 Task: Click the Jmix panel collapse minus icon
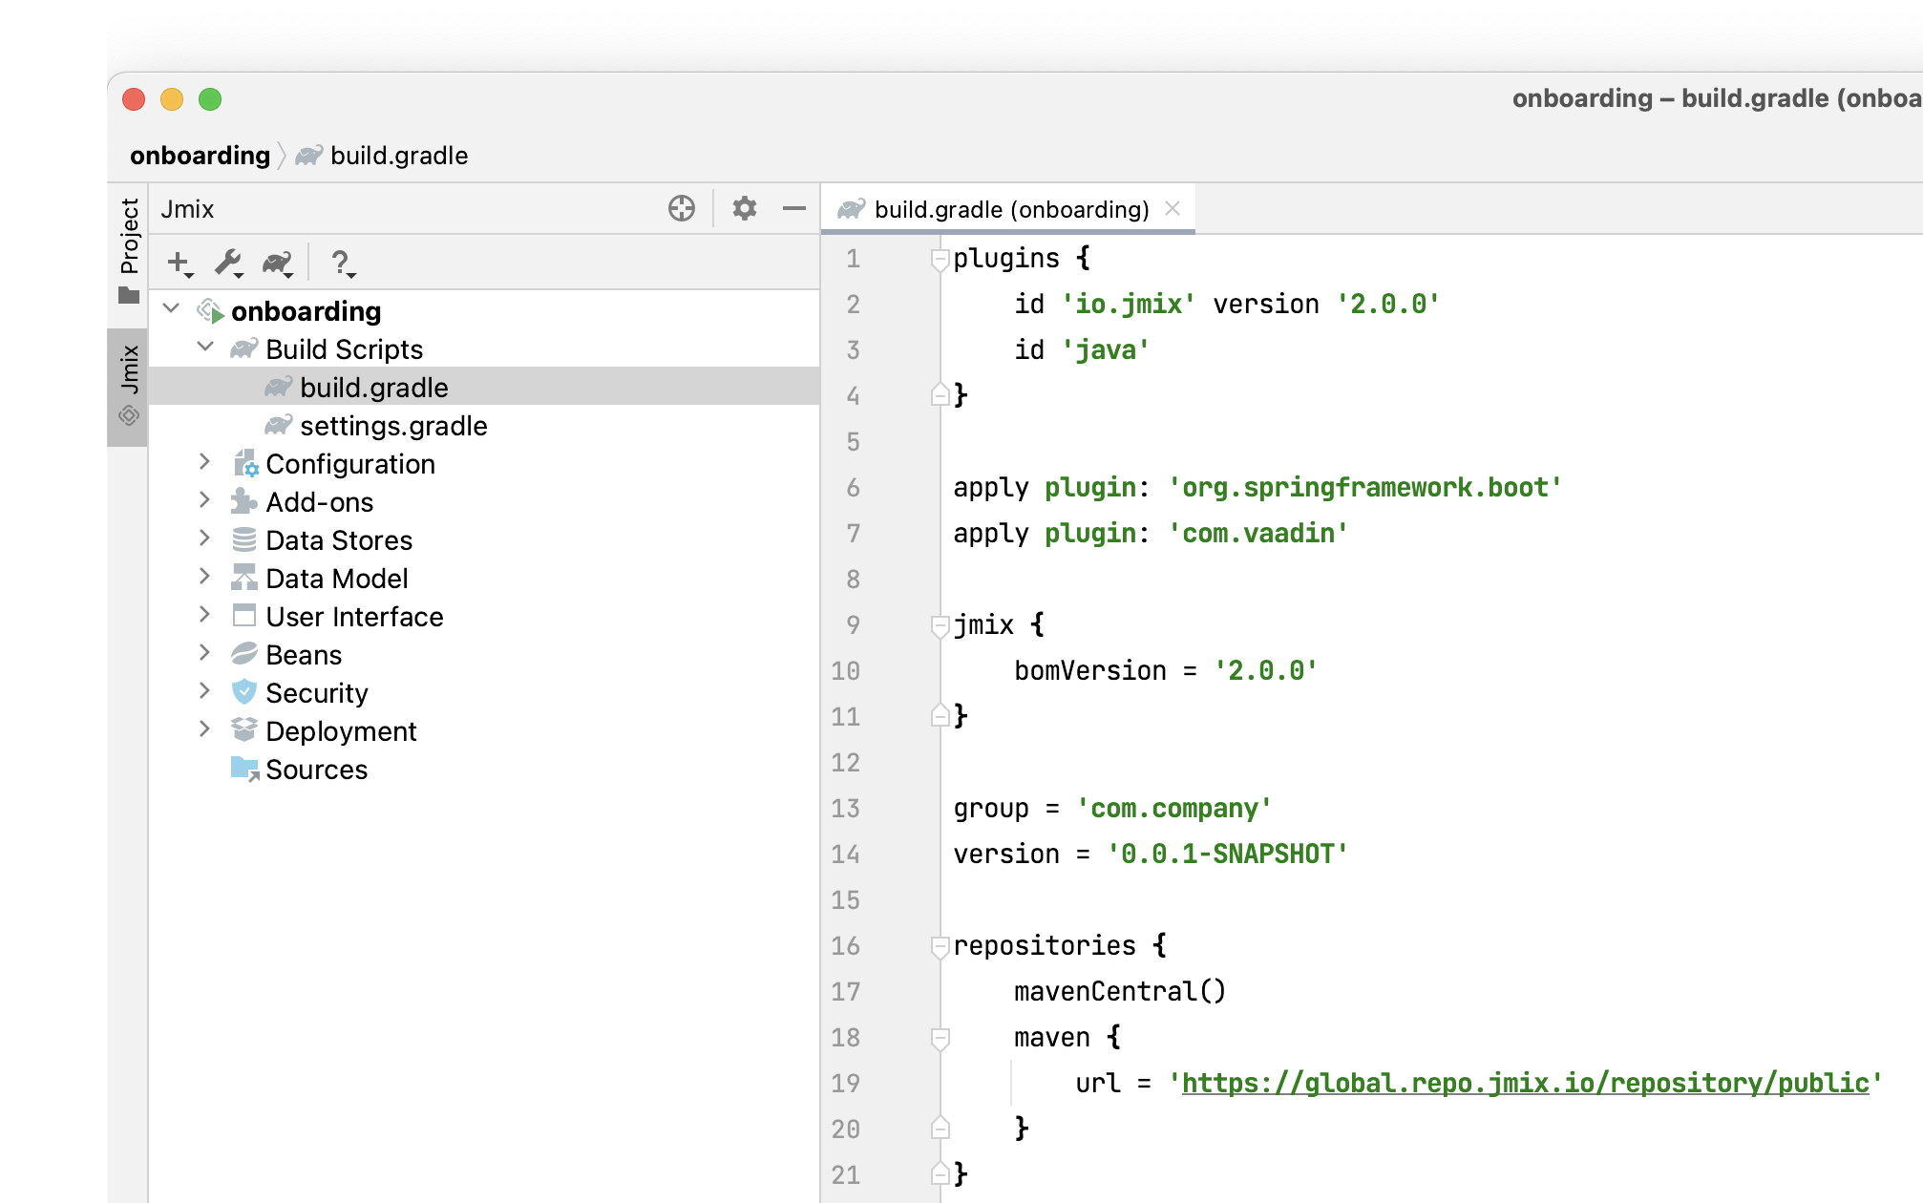793,209
